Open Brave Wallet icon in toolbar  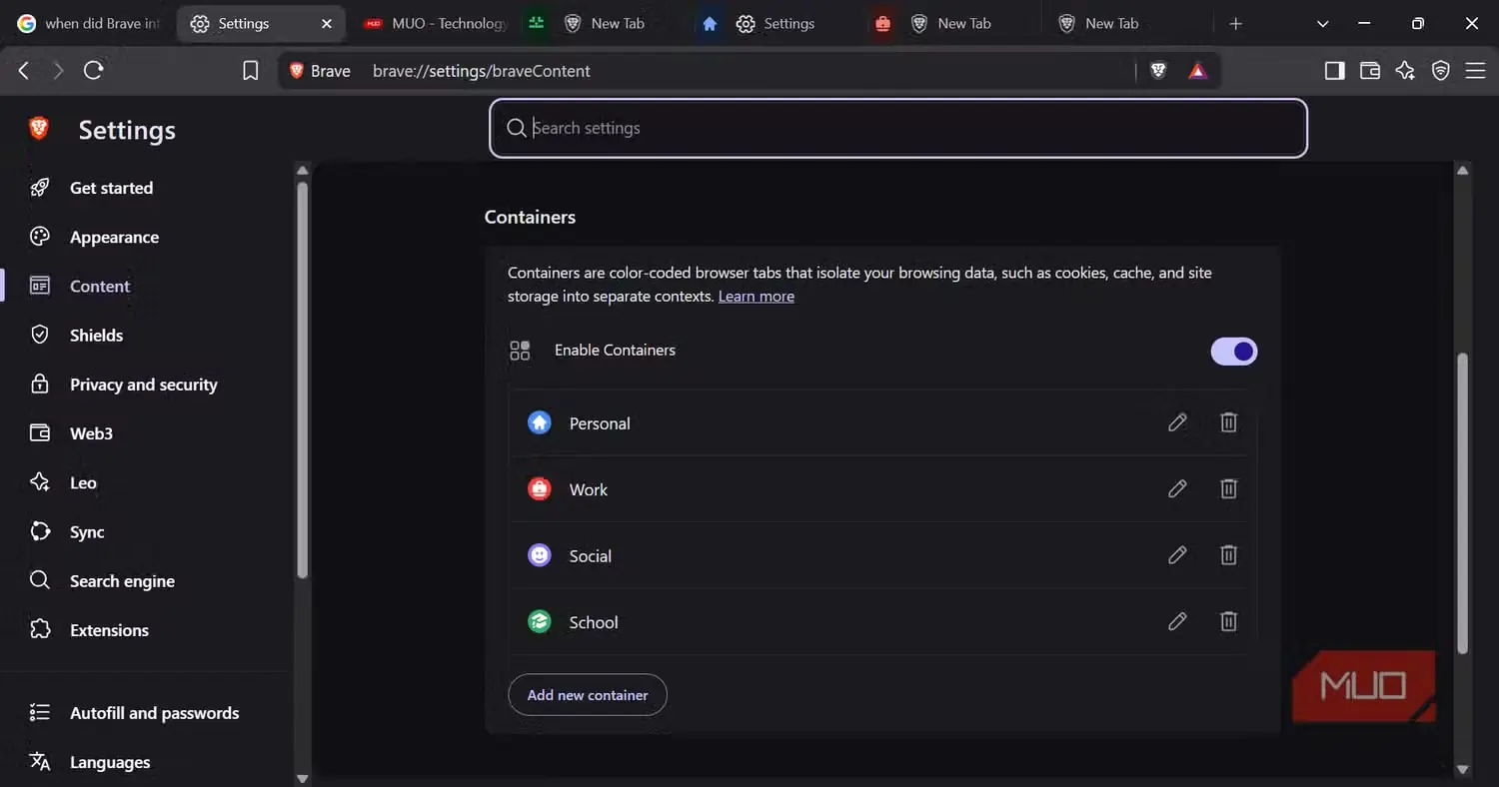point(1370,70)
